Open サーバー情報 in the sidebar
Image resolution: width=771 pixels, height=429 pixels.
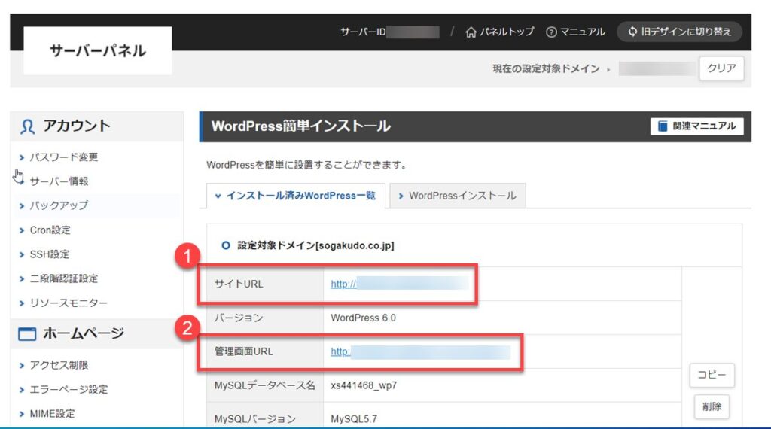click(59, 181)
